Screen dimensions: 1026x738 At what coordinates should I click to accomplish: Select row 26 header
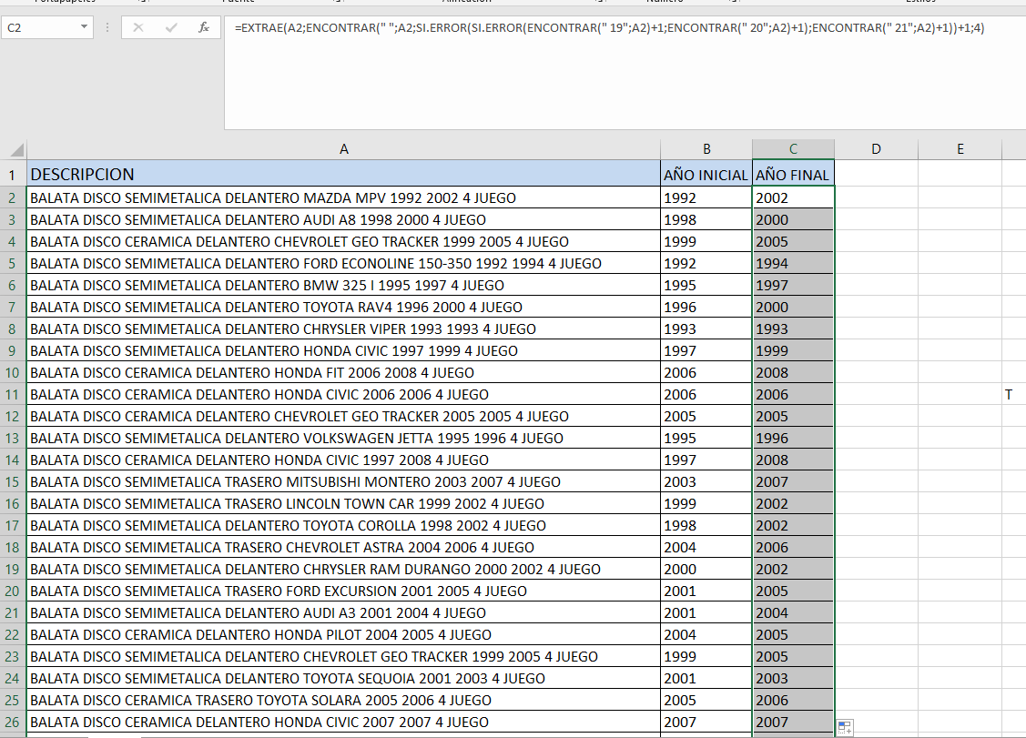point(13,722)
